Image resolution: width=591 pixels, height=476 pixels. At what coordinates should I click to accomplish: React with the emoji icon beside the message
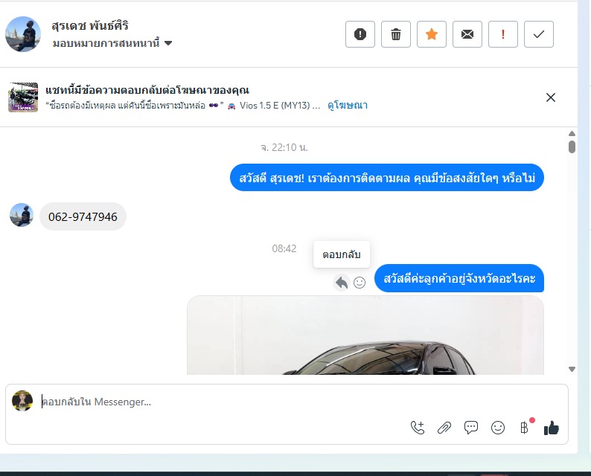point(360,283)
